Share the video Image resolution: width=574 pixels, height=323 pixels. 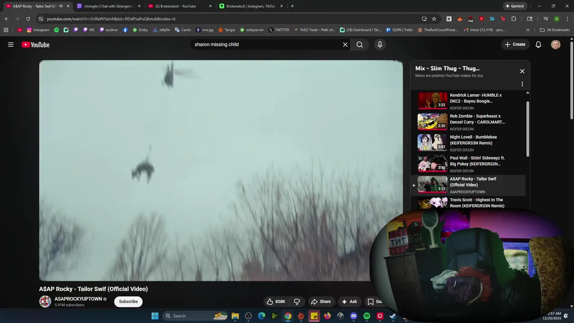coord(321,301)
